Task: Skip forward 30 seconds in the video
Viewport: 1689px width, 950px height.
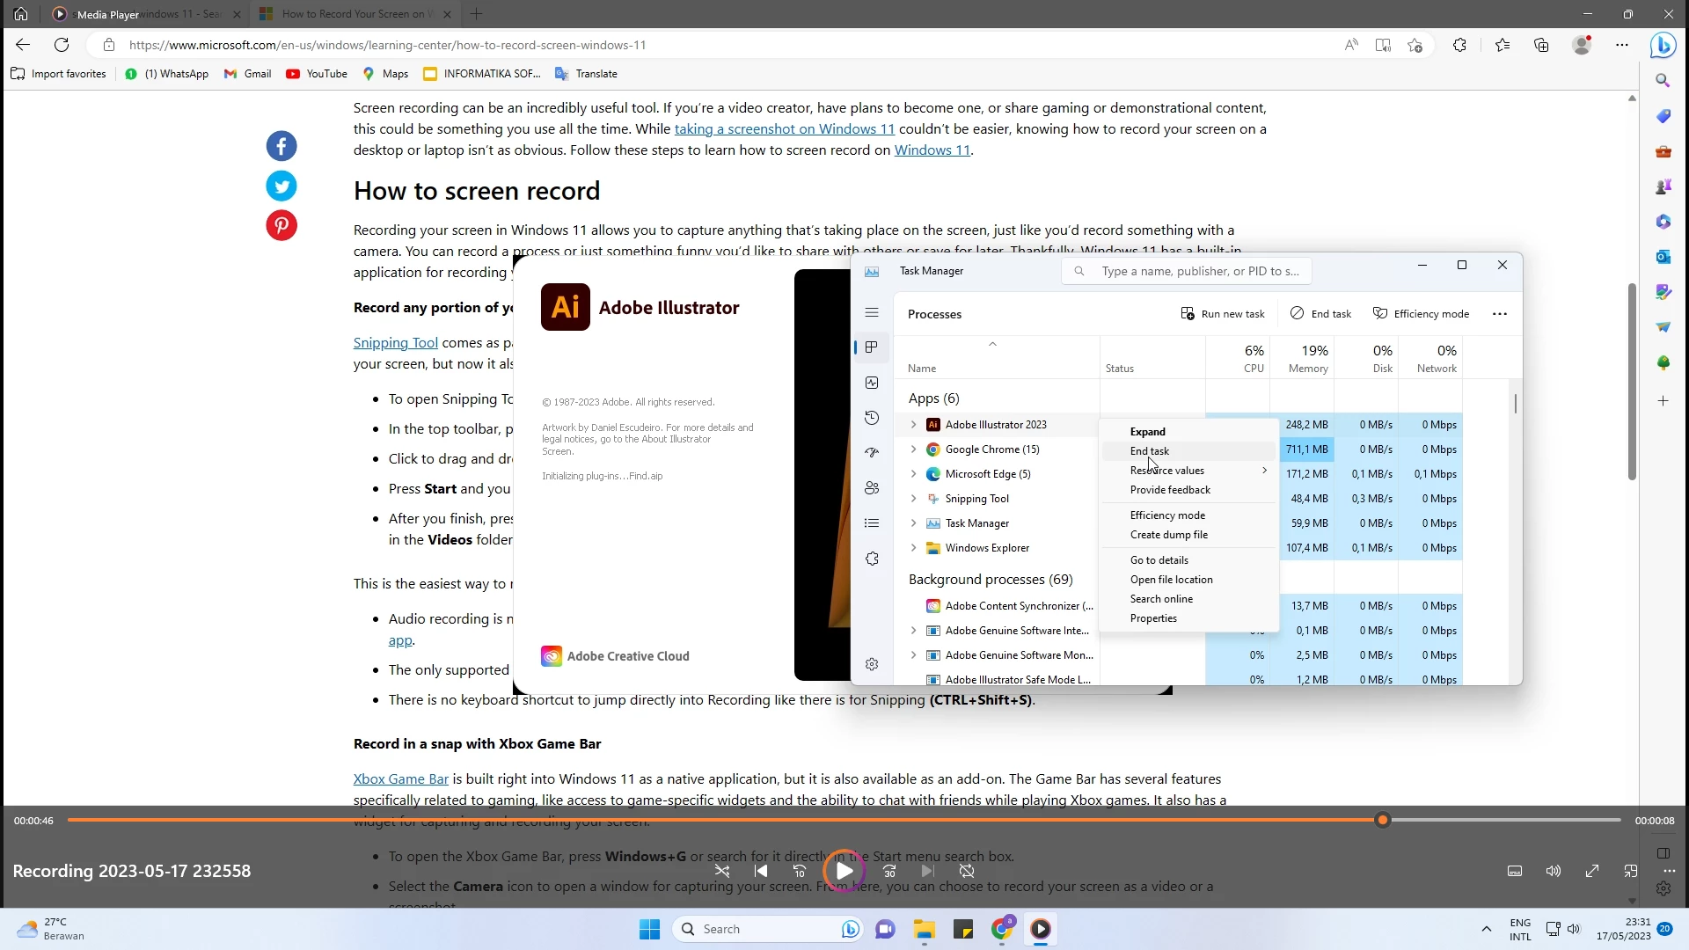Action: 889,871
